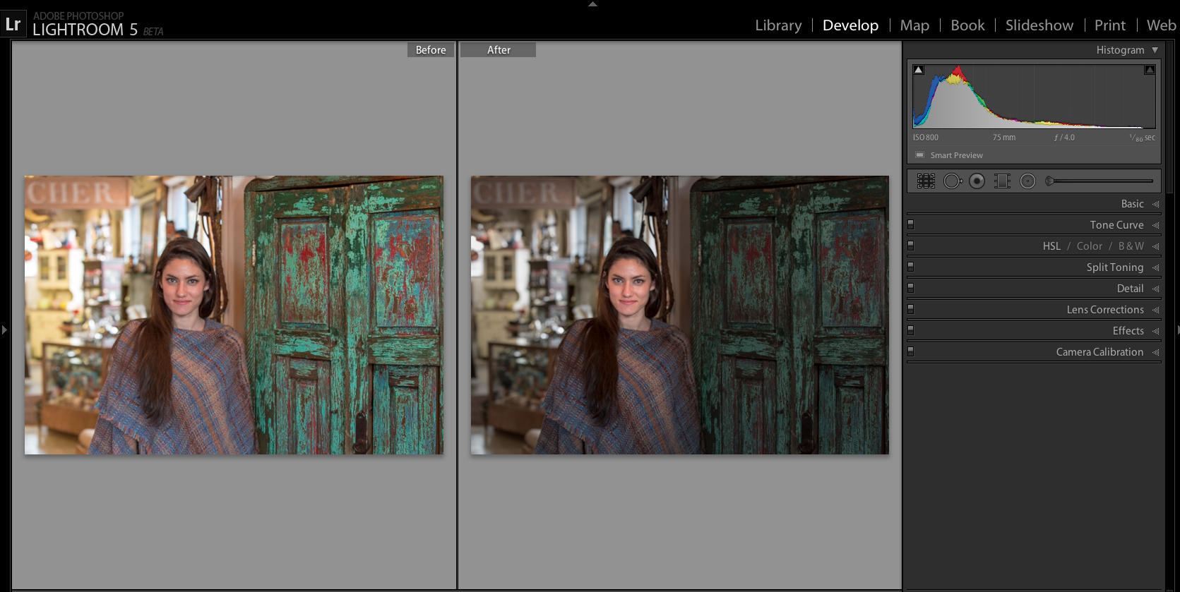Click the Color tab in HSL panel

[1089, 246]
